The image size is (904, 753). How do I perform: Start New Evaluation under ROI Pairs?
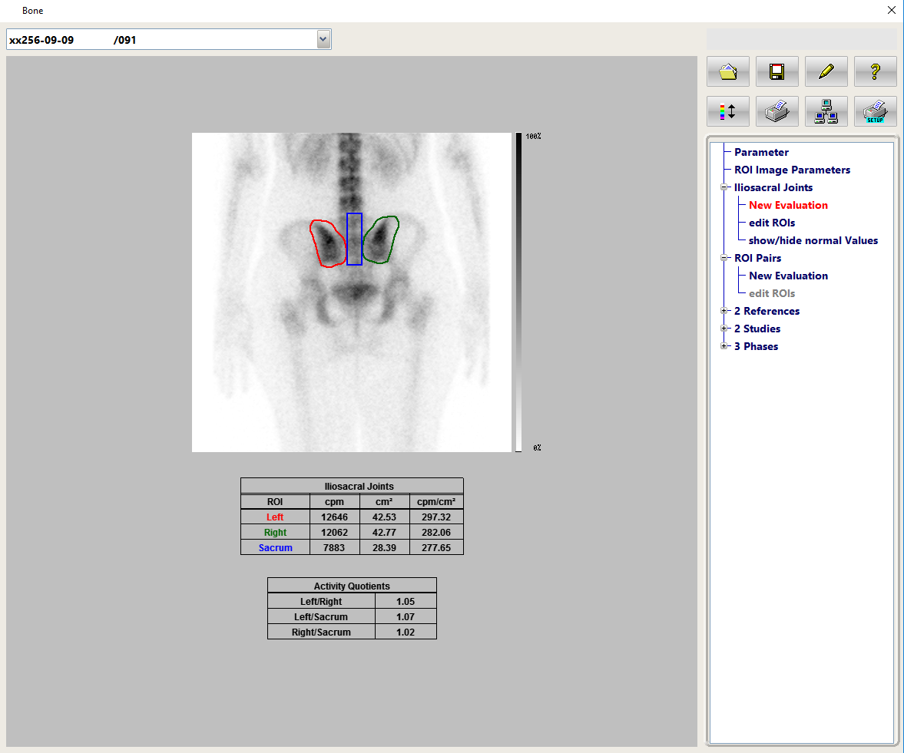[x=788, y=276]
